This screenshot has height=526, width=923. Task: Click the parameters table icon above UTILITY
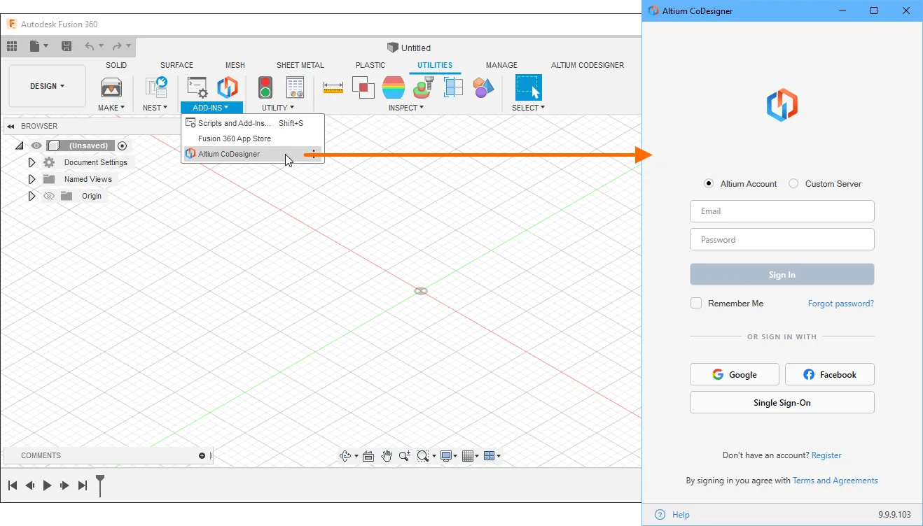(x=295, y=87)
